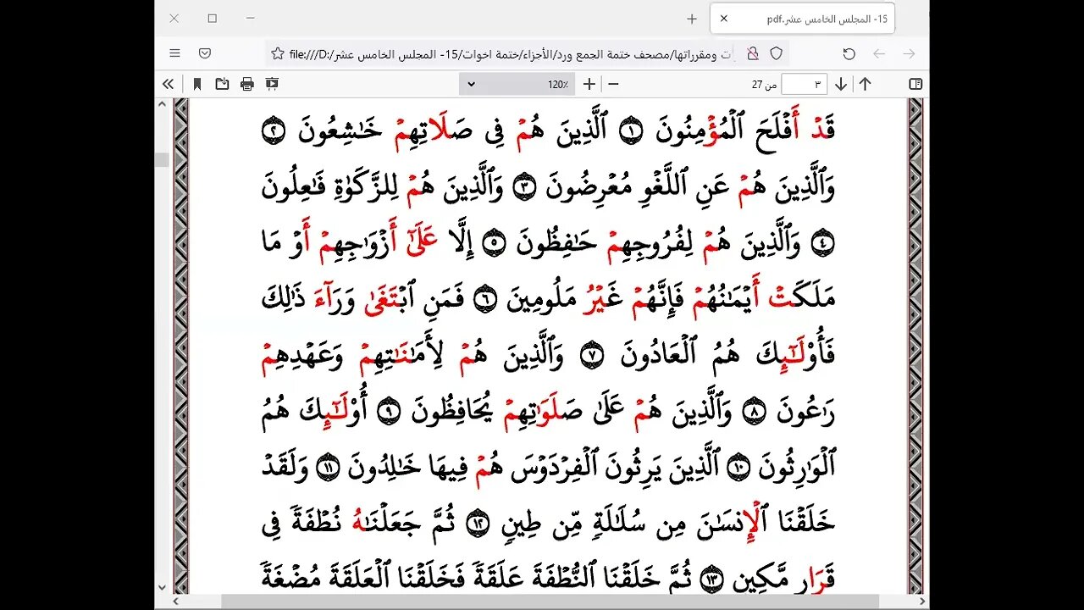Go forward in browser history

click(909, 53)
